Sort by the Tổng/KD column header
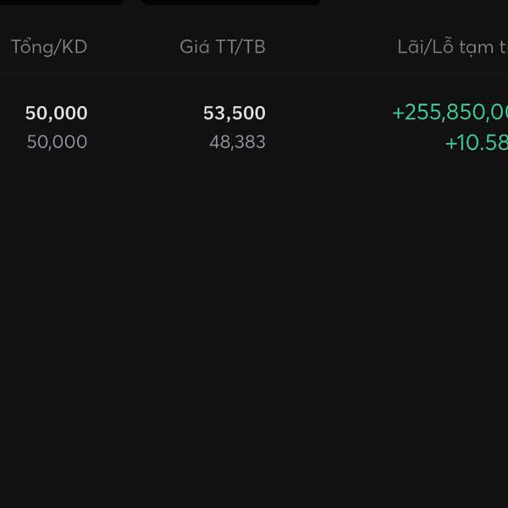Screen dimensions: 508x508 [x=49, y=47]
